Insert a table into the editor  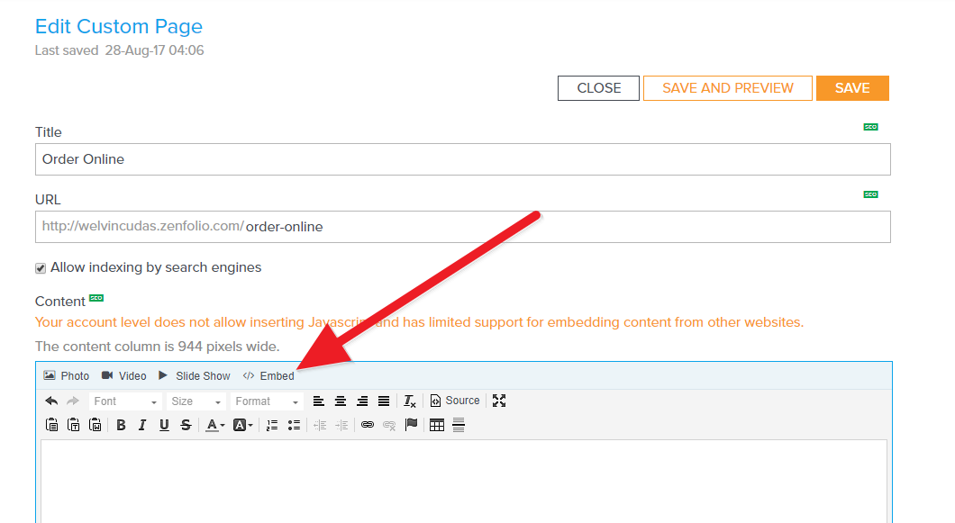tap(437, 425)
